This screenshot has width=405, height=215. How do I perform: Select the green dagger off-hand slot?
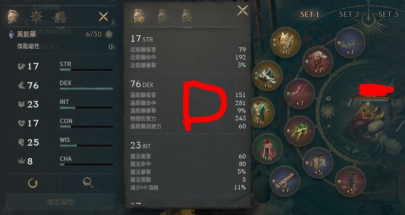(299, 131)
